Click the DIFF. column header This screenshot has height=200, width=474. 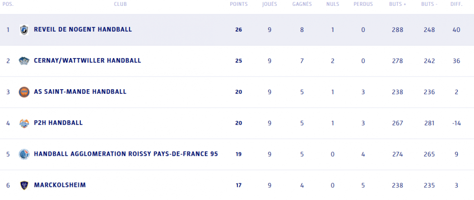[456, 5]
